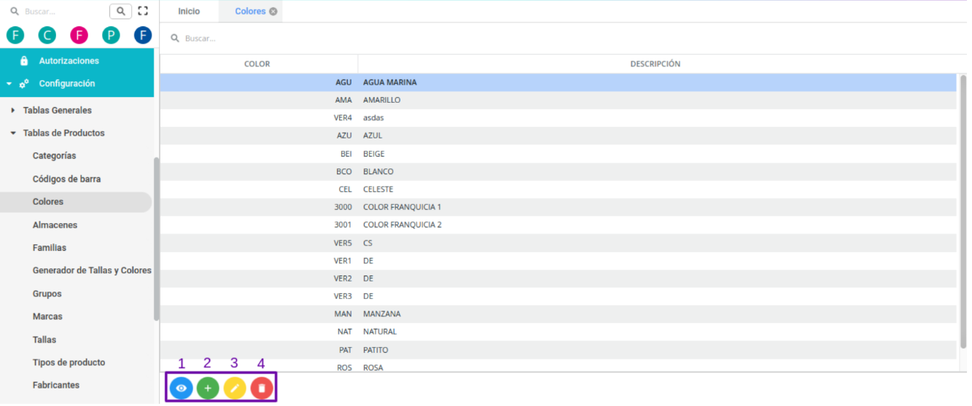Collapse the Configuración section arrow
972x406 pixels.
pos(9,84)
